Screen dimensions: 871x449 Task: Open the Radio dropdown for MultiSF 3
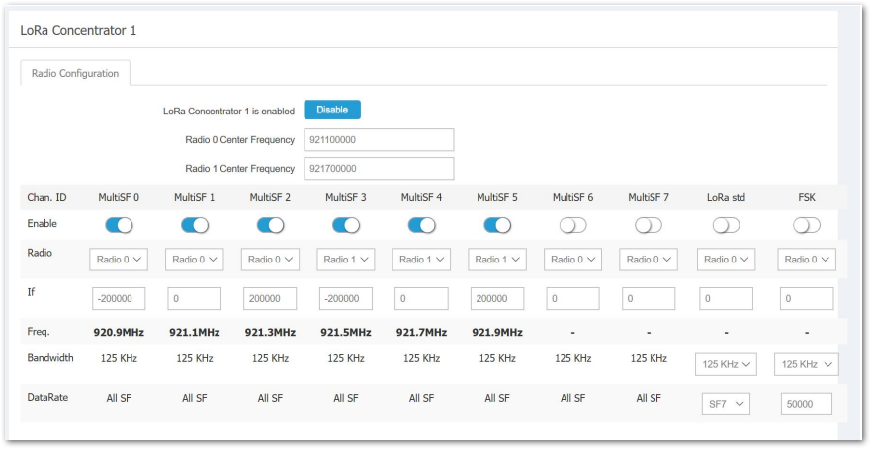click(x=345, y=260)
